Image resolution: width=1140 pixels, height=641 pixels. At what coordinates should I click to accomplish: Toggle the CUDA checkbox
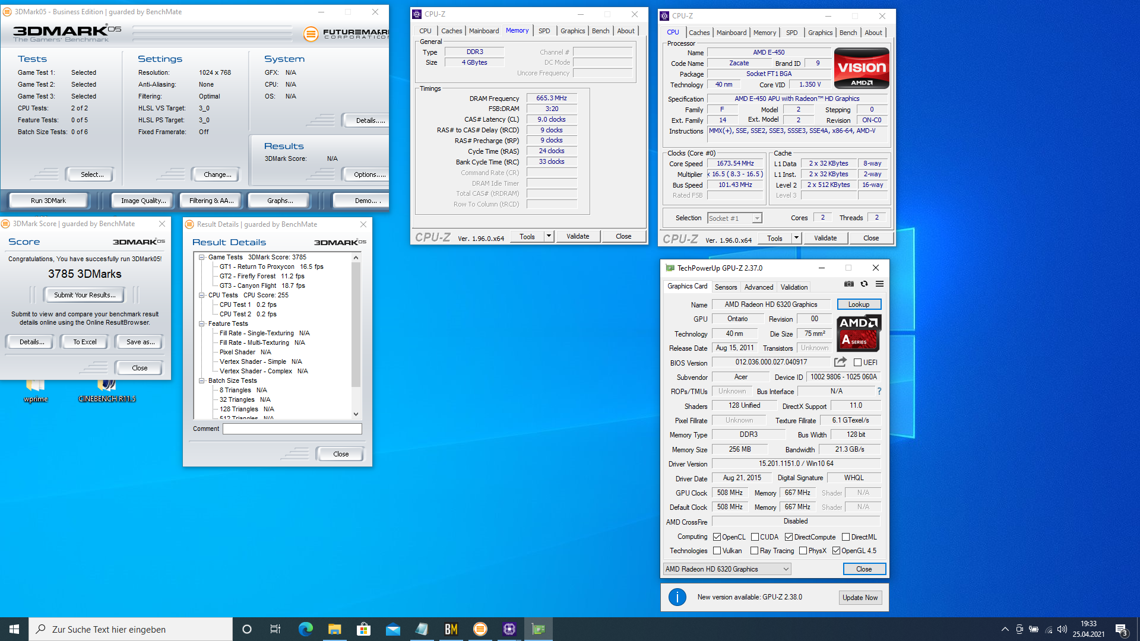point(755,537)
